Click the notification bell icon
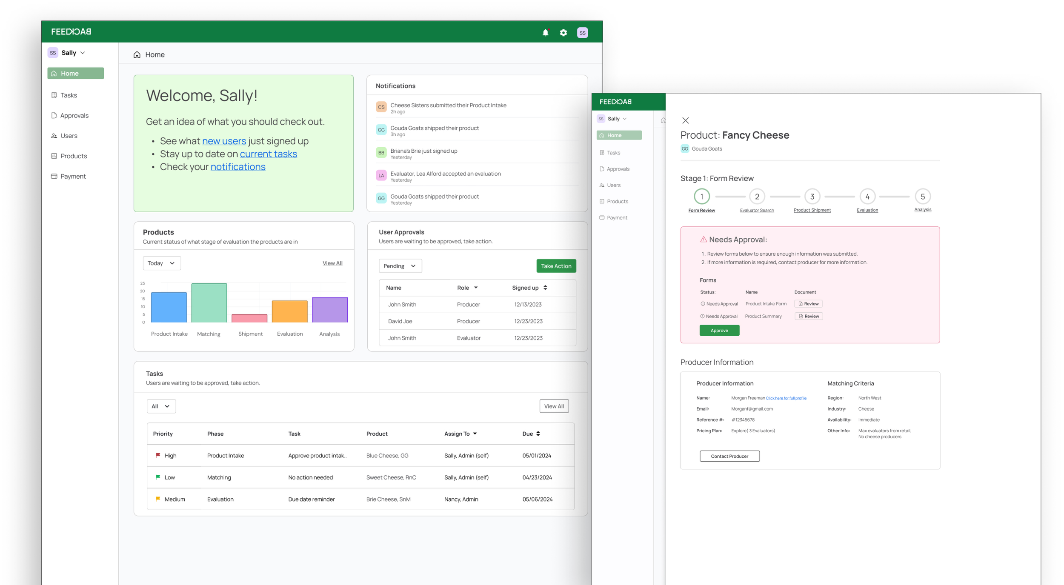 click(545, 33)
